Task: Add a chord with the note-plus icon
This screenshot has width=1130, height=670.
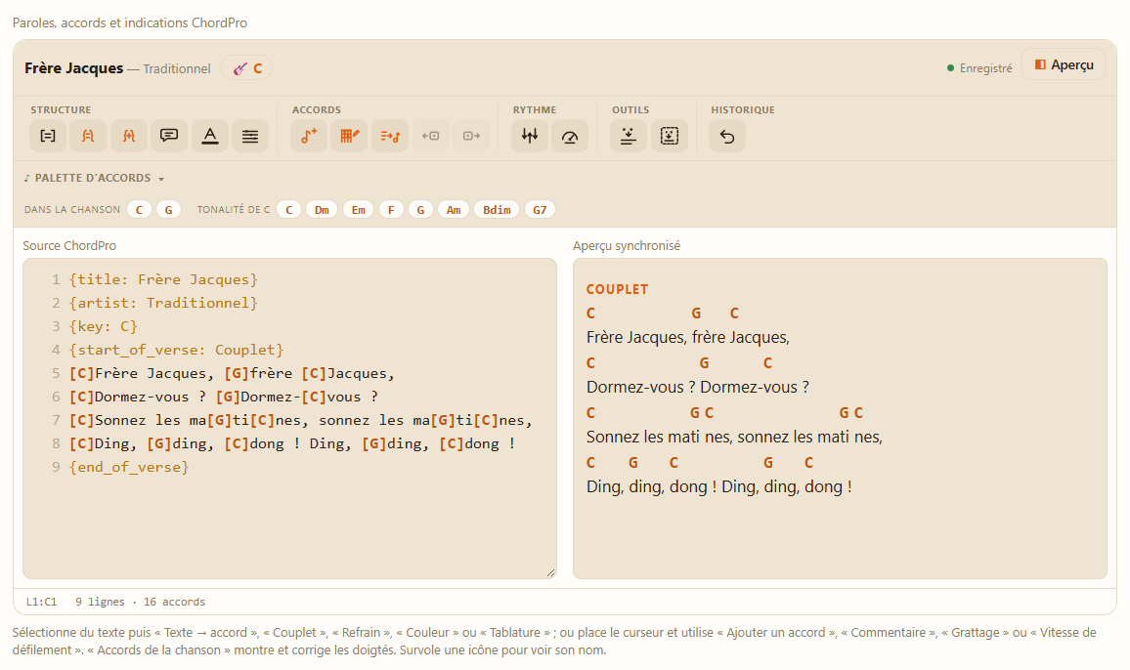Action: click(x=309, y=136)
